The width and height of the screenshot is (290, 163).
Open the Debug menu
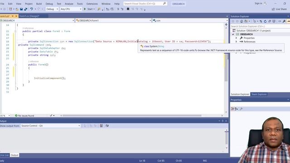point(49,4)
